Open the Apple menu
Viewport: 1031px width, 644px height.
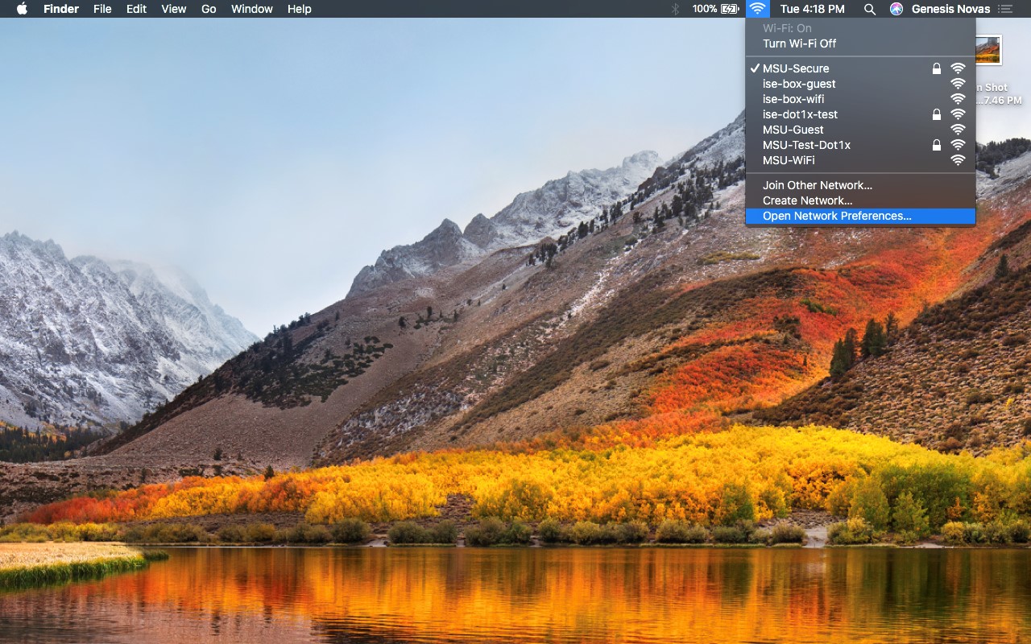(x=22, y=9)
